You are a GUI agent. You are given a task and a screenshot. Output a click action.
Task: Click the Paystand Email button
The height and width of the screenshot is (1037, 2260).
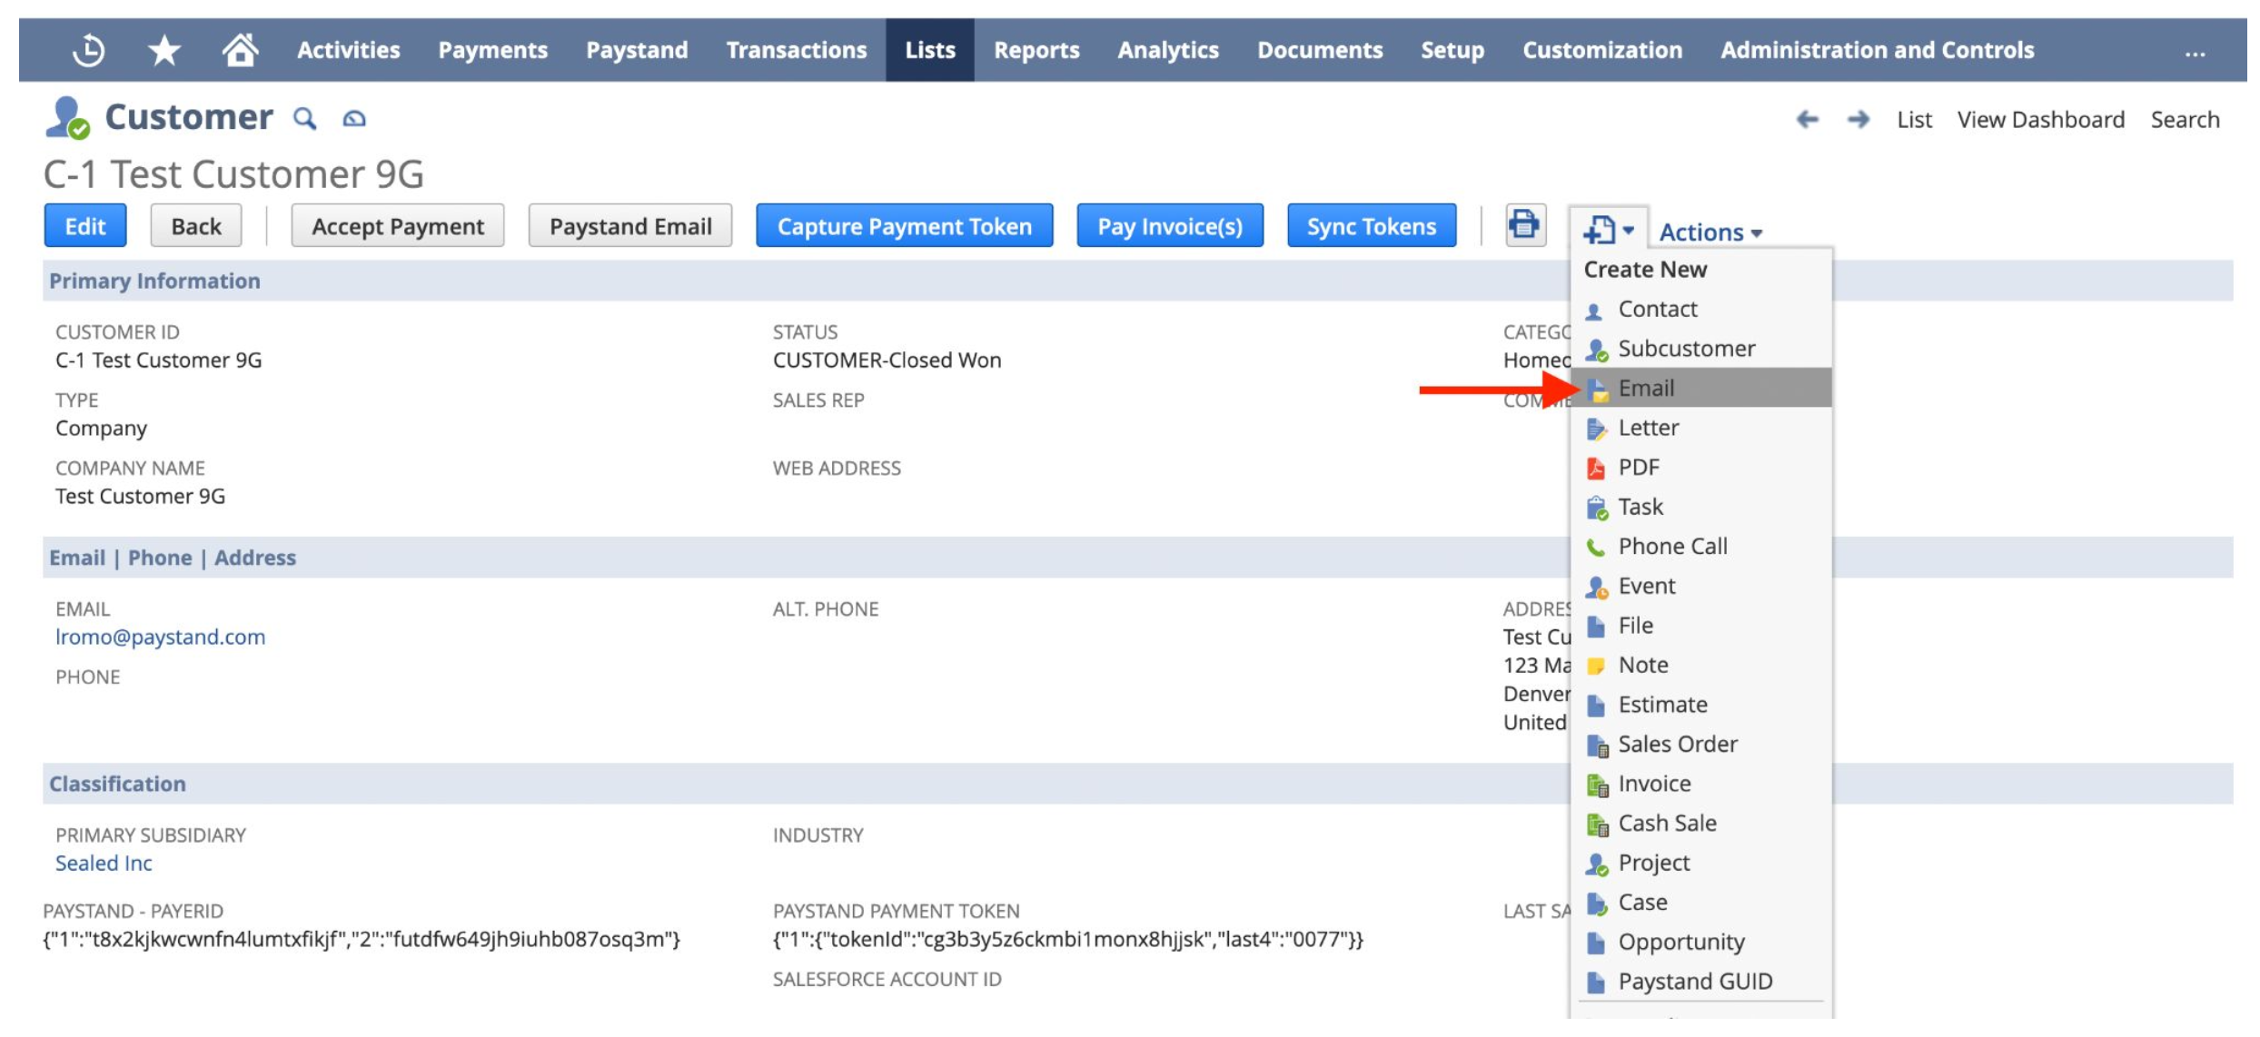pos(630,225)
